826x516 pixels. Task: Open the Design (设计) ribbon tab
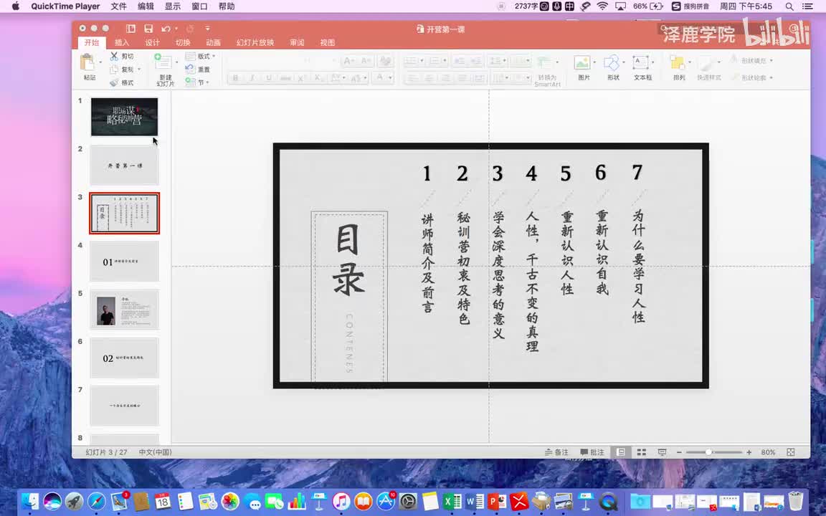tap(152, 43)
